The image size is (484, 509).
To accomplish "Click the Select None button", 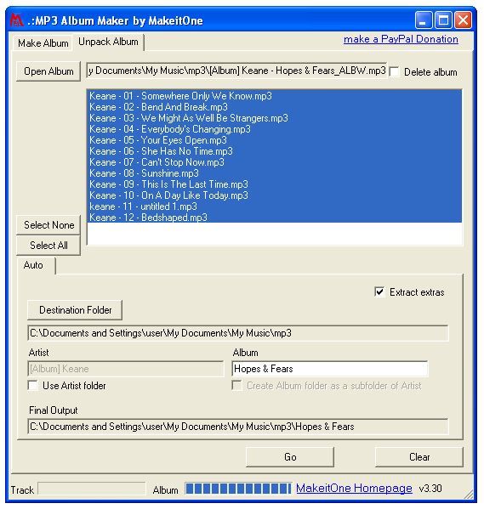I will [x=48, y=225].
